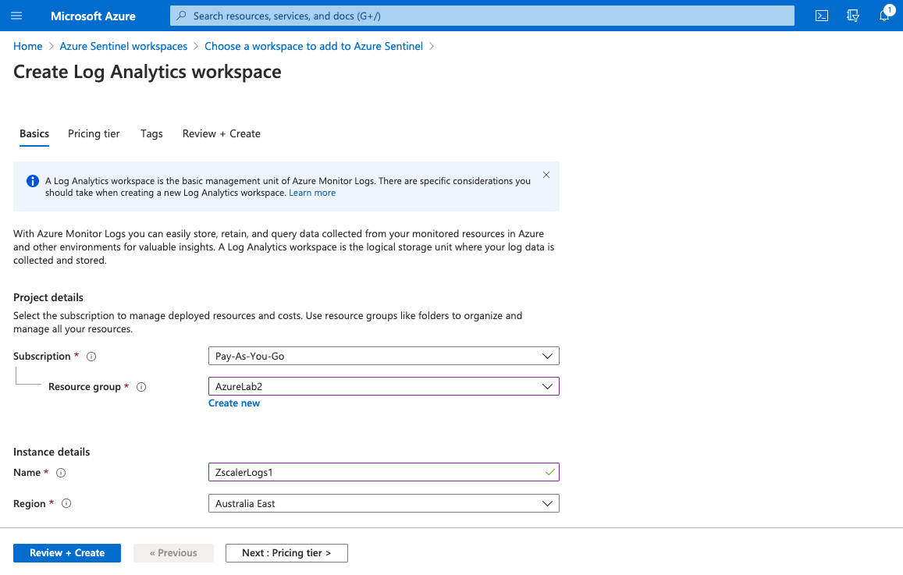The image size is (903, 575).
Task: Click the Region info icon
Action: coord(66,504)
